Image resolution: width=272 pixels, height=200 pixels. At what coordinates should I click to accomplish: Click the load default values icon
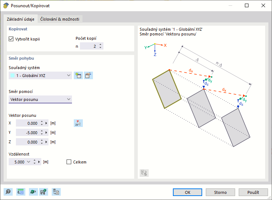[33, 192]
